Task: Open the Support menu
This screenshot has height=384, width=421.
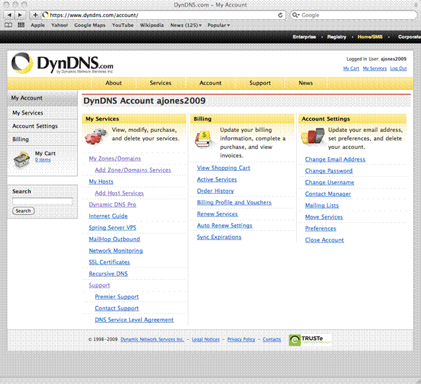Action: (x=260, y=83)
